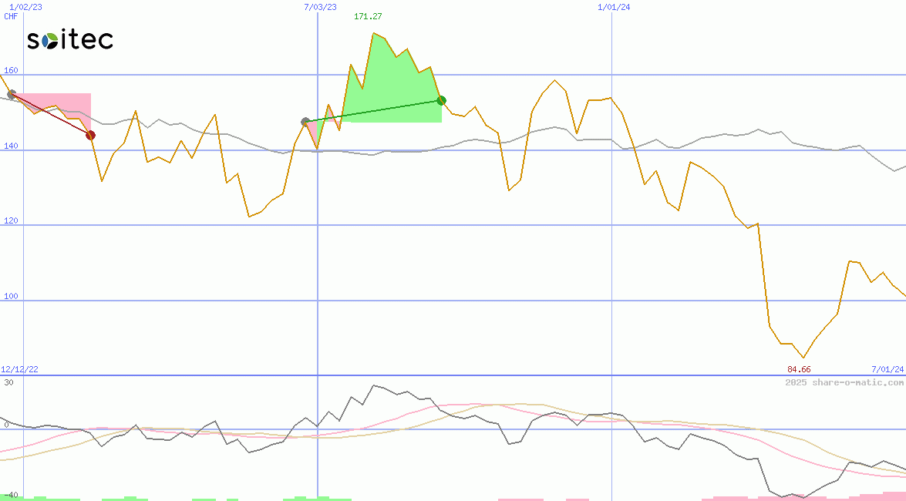Viewport: 906px width, 501px height.
Task: Click the 7/01/24 end date label
Action: point(887,369)
